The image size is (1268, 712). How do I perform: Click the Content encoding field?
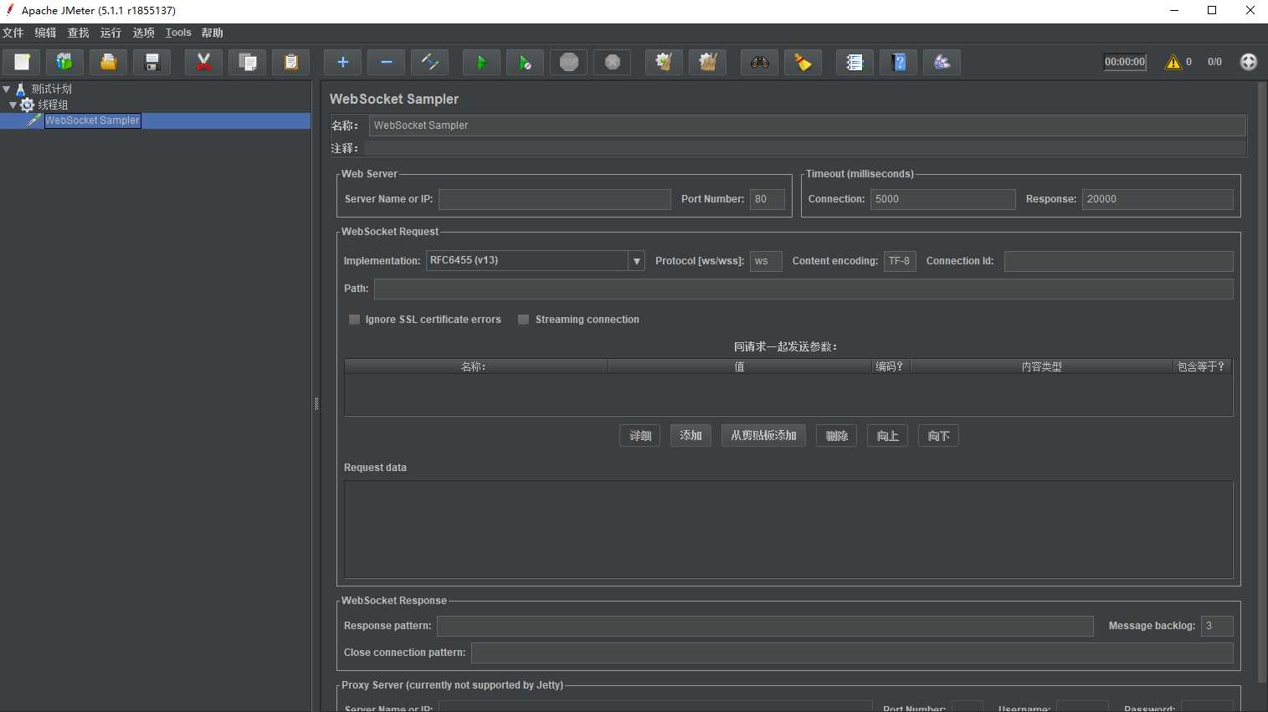click(901, 261)
